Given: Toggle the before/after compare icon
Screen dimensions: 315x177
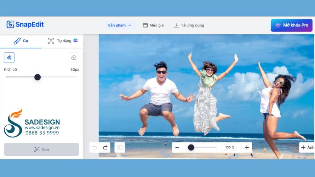Looking at the screenshot, I should (x=120, y=148).
